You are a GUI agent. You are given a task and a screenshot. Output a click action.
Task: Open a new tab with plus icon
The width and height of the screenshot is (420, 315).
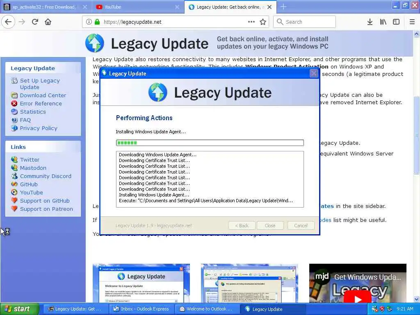click(x=283, y=7)
